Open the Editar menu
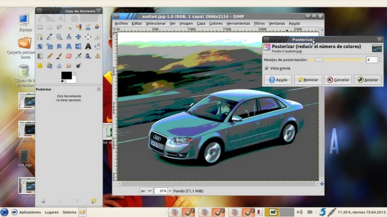This screenshot has height=217, width=387. tap(137, 24)
